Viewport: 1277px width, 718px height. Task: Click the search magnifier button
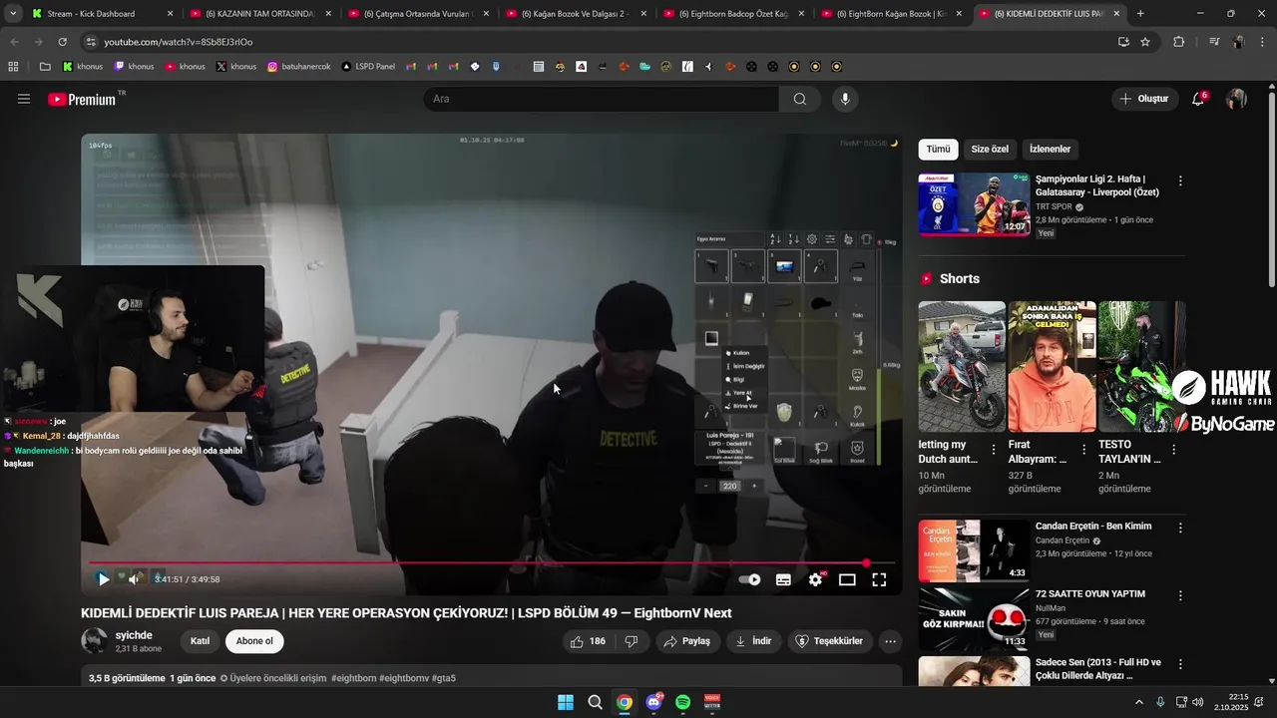[x=799, y=99]
